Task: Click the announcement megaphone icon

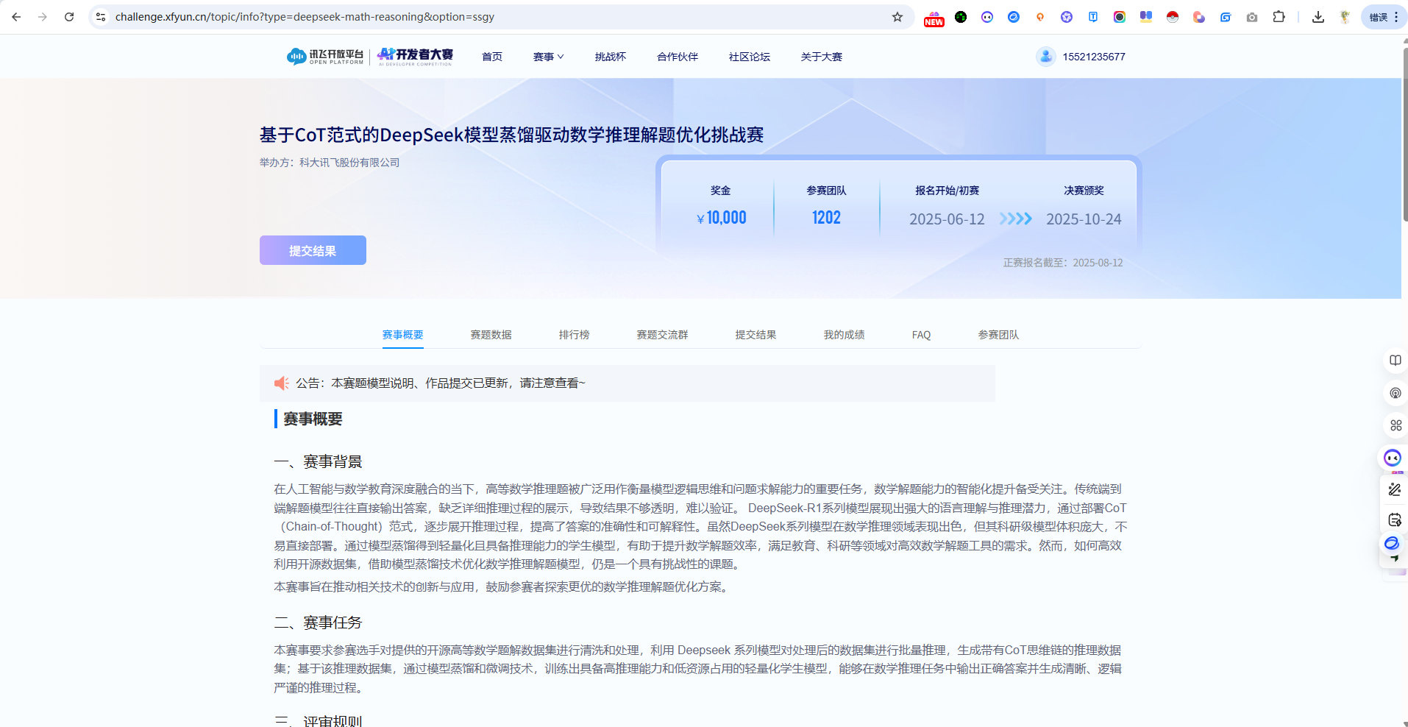Action: [x=282, y=383]
